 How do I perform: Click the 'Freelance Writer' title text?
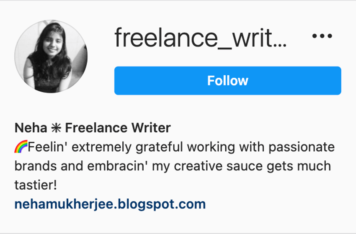pyautogui.click(x=118, y=128)
